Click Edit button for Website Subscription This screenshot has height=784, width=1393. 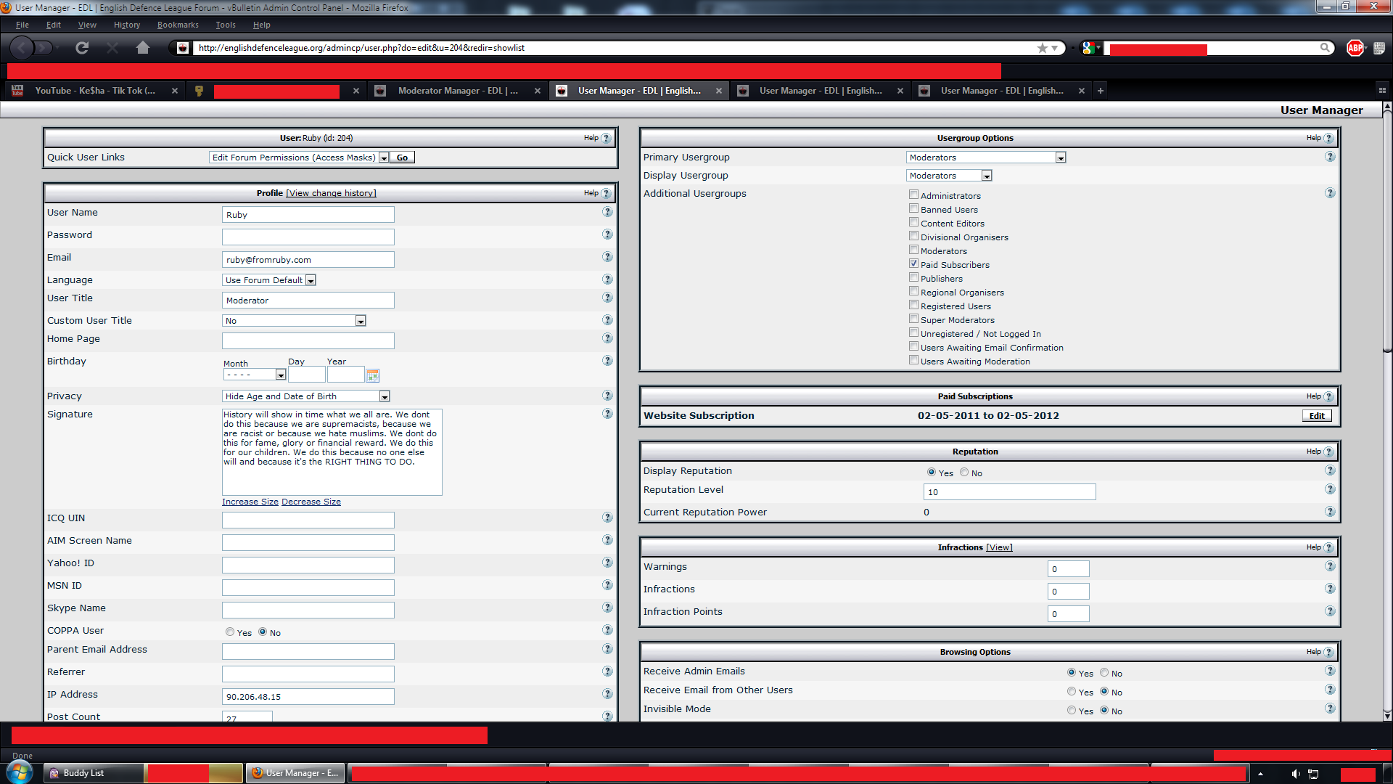[x=1317, y=416]
